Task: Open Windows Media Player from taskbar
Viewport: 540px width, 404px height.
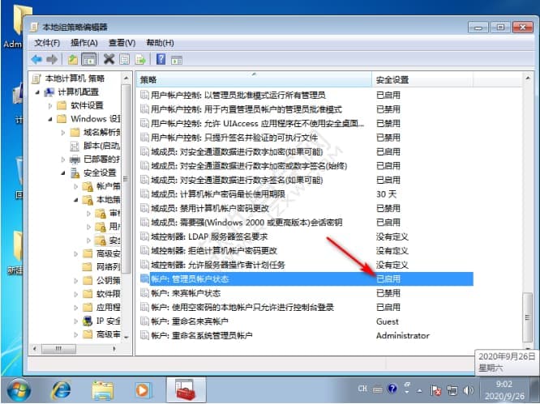Action: click(143, 389)
